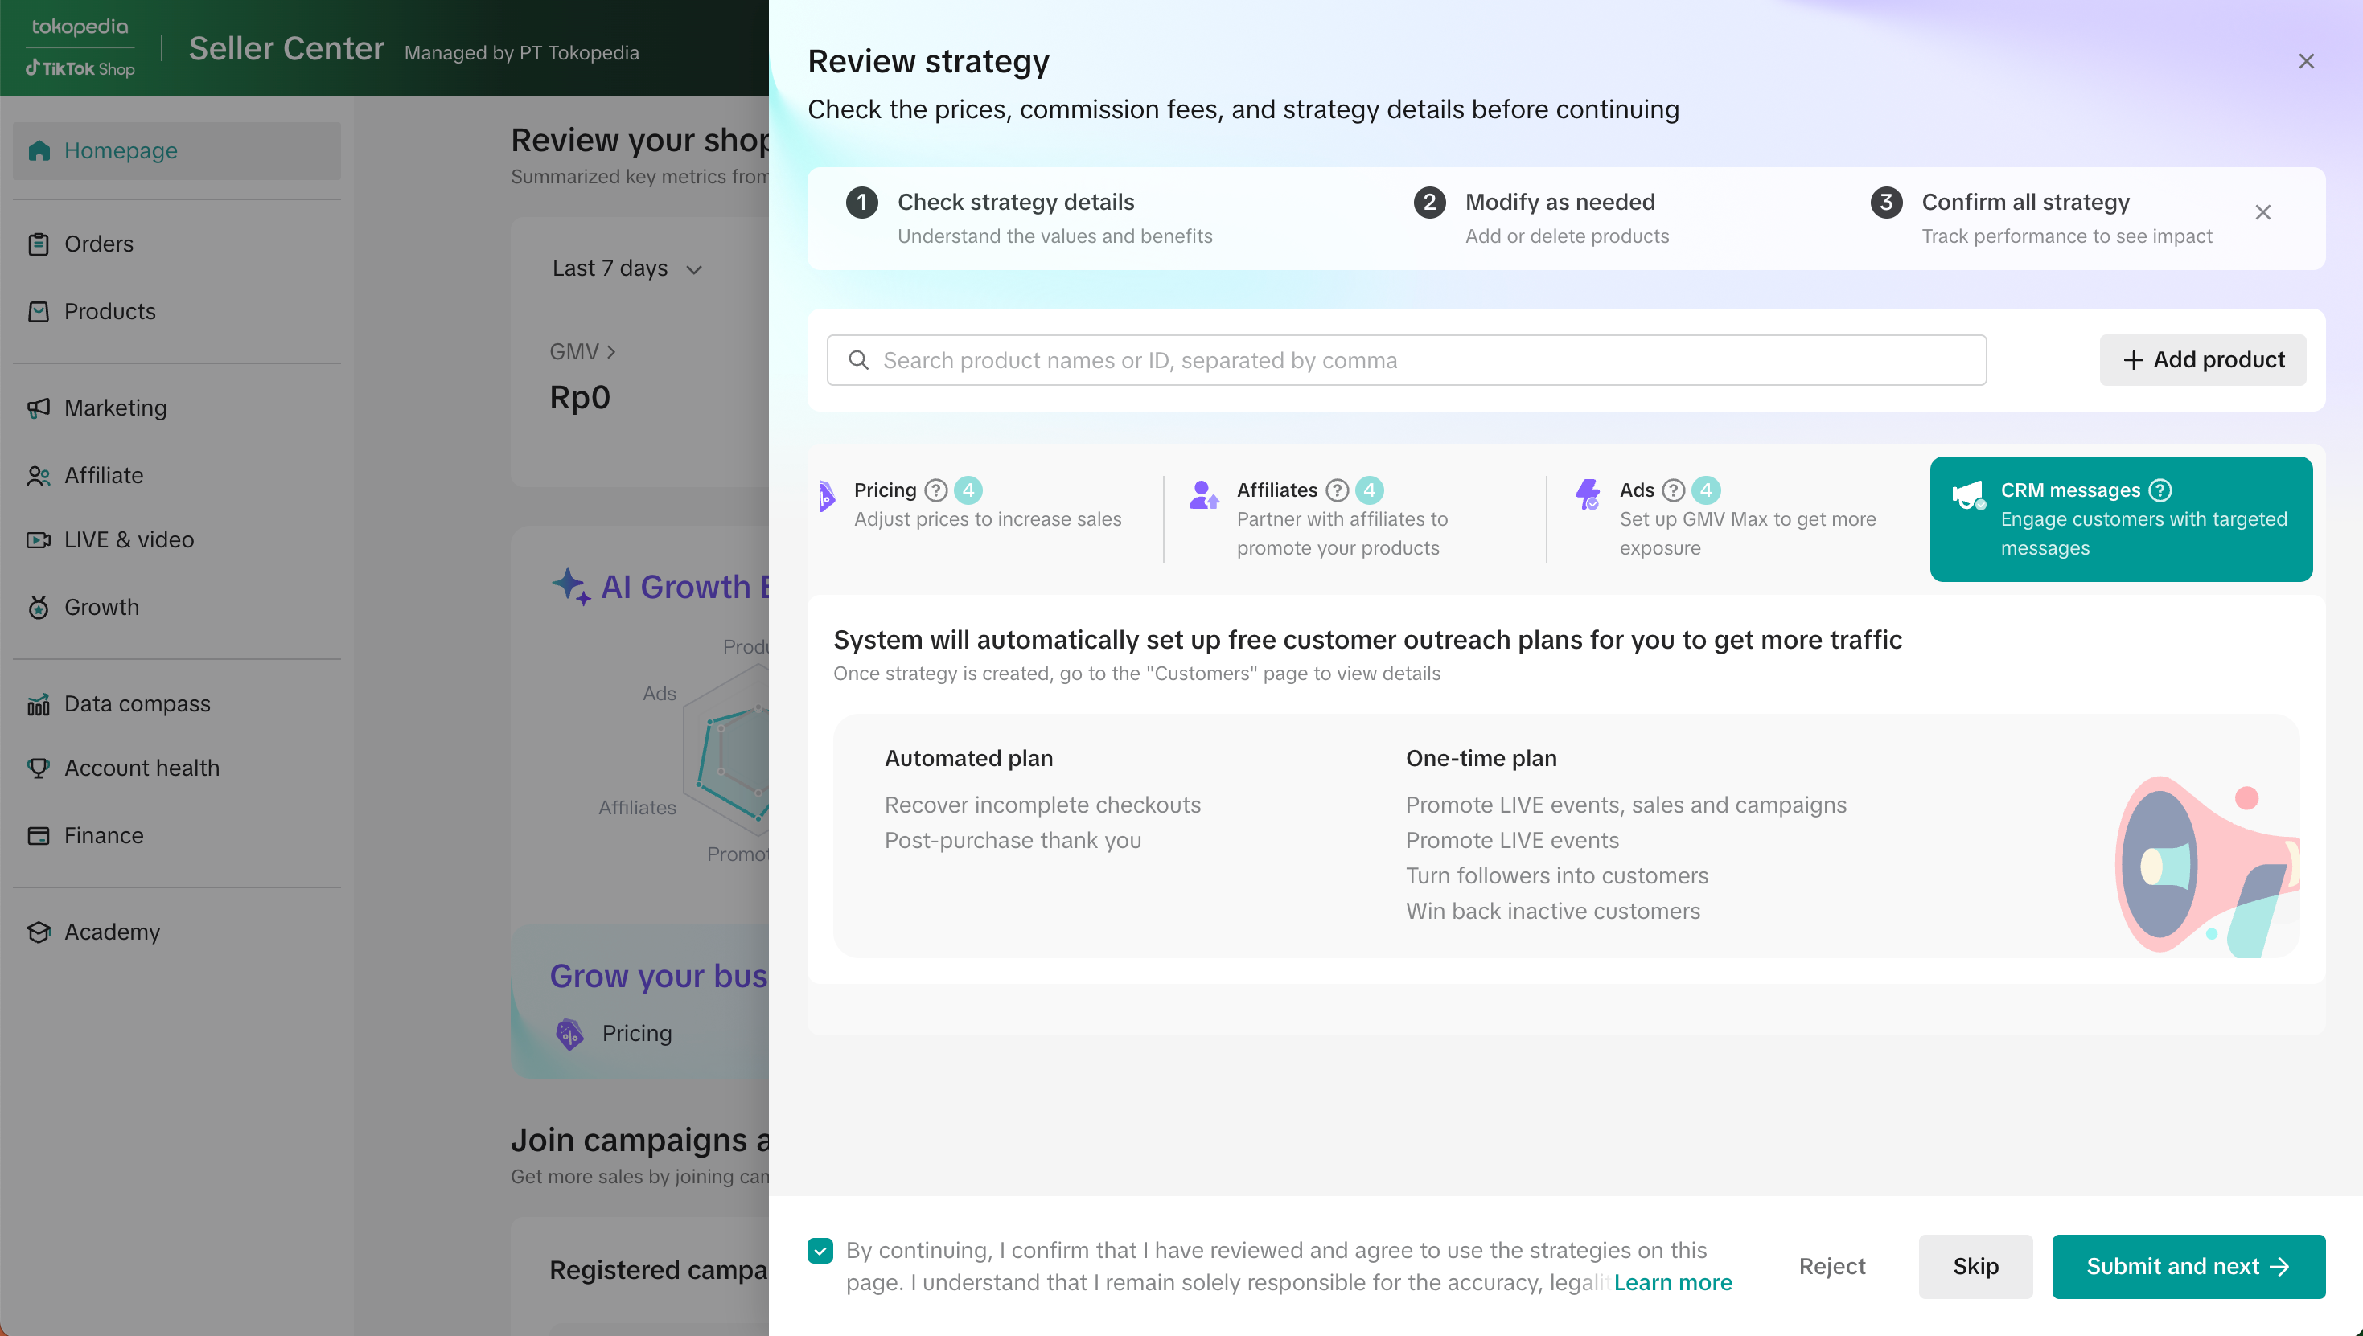
Task: Click the Ads help question mark icon
Action: [x=1674, y=490]
